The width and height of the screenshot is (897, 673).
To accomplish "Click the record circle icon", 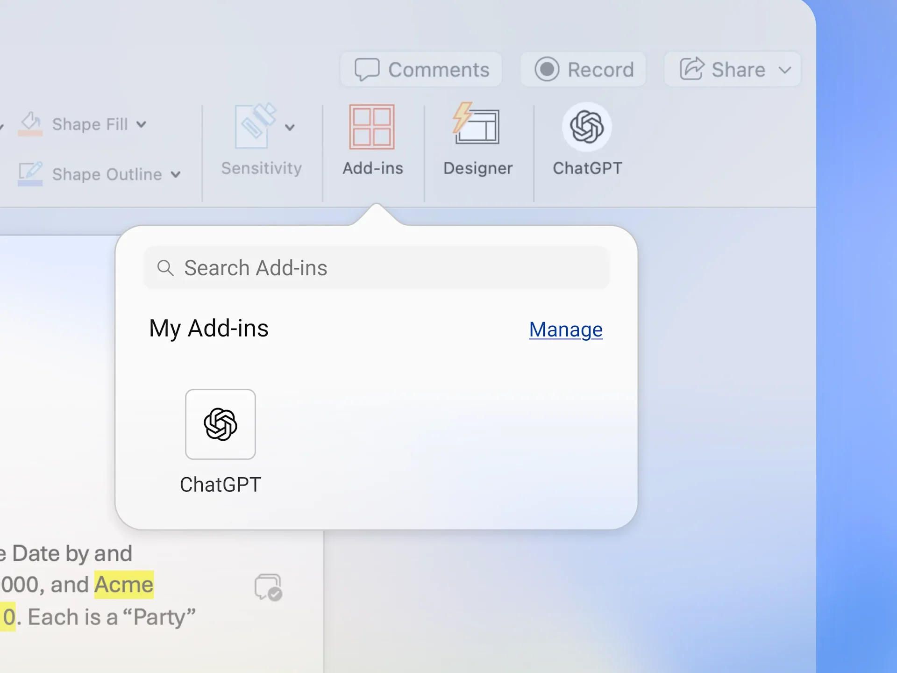I will tap(547, 69).
